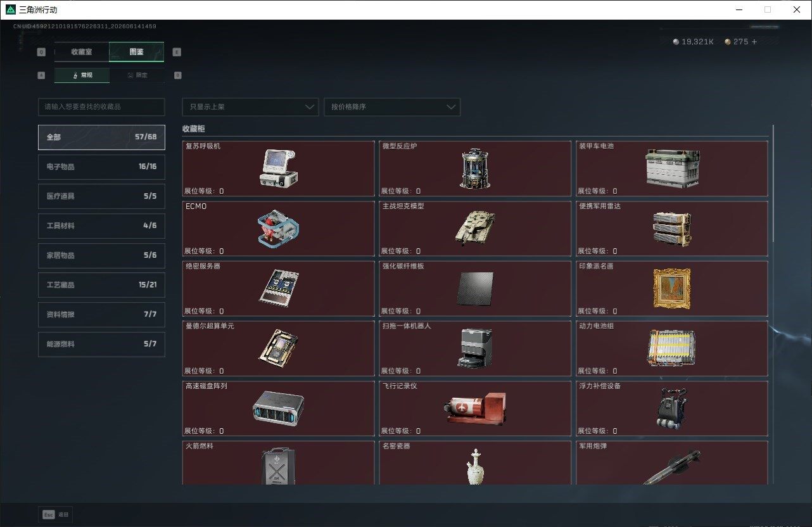
Task: Show the 全部 category 57/68
Action: tap(101, 137)
